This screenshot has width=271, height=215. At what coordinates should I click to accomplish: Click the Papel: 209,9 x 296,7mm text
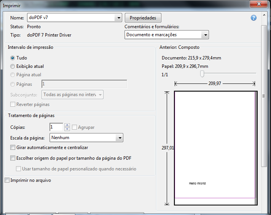(x=185, y=66)
